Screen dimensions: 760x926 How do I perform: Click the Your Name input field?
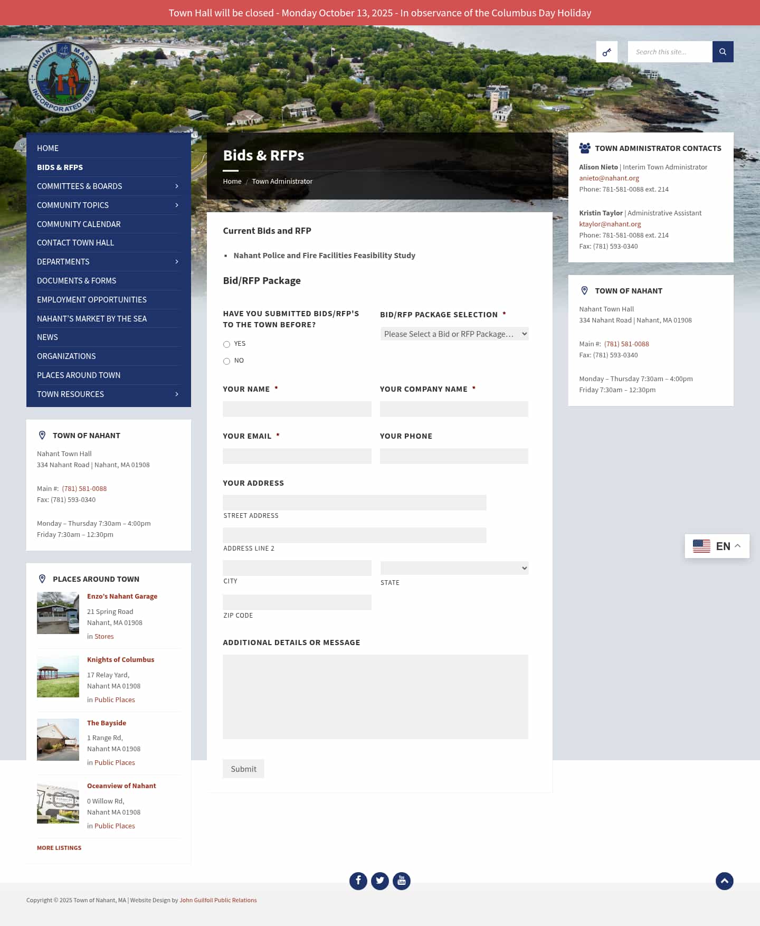tap(297, 409)
